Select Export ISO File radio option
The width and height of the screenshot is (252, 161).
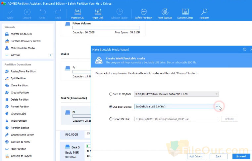[x=111, y=119]
